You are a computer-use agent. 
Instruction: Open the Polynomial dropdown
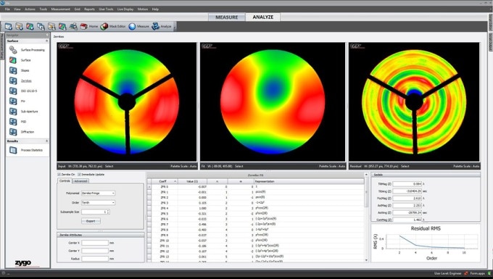coord(98,193)
